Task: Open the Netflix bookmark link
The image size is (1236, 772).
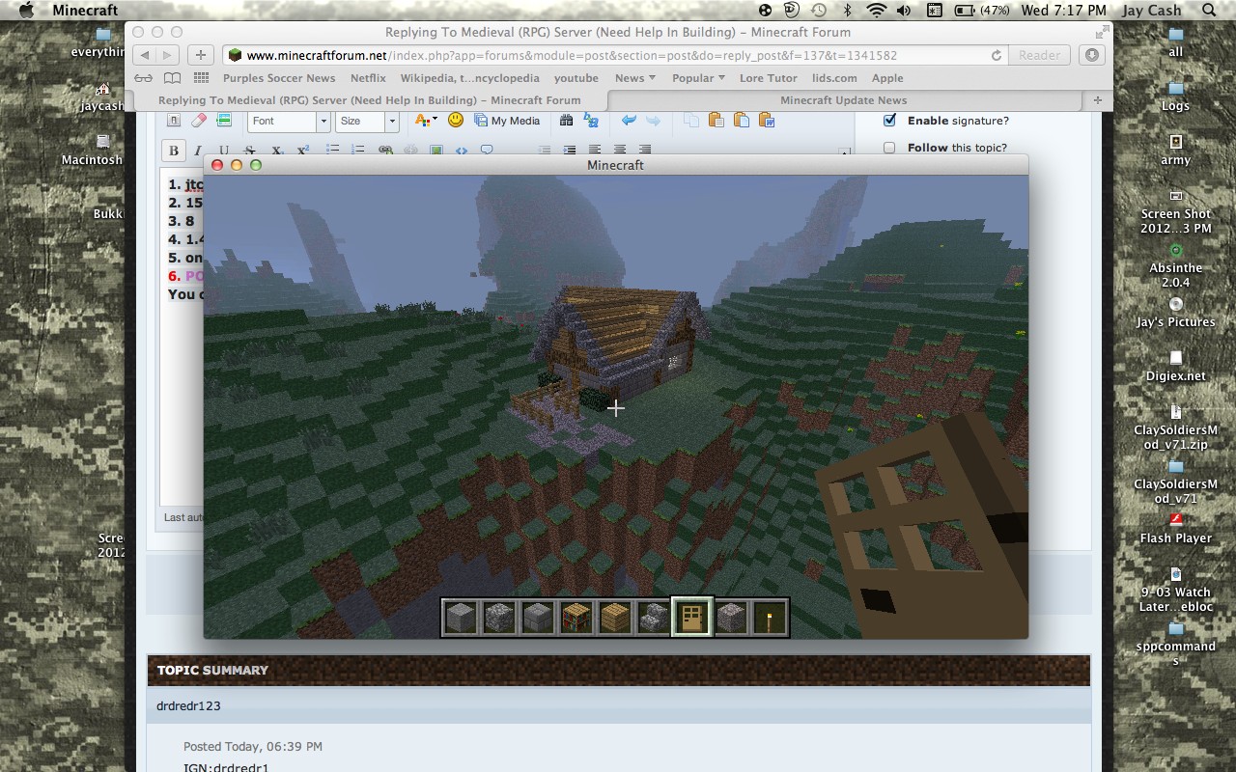Action: [368, 78]
